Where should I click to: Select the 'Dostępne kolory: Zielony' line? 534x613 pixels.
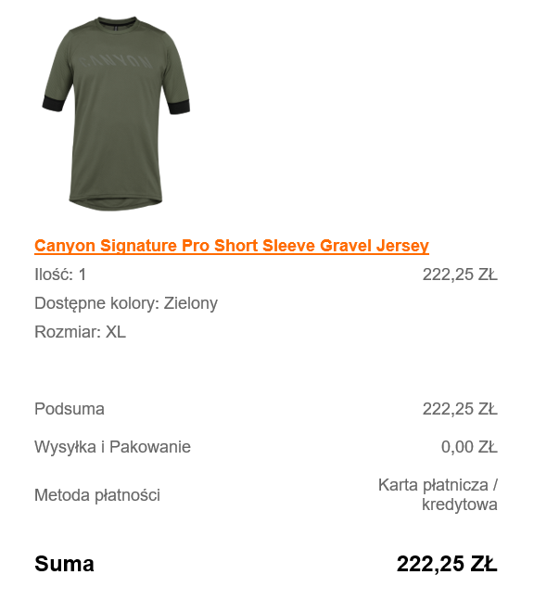point(126,304)
